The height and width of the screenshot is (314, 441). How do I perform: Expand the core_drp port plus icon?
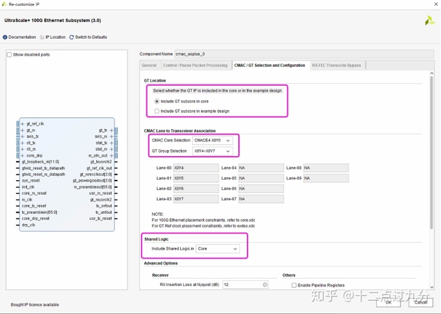click(x=23, y=155)
